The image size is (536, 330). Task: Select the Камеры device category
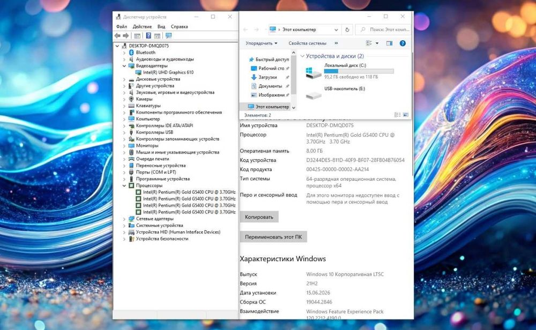pyautogui.click(x=144, y=99)
